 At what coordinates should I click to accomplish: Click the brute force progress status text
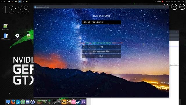point(101,43)
